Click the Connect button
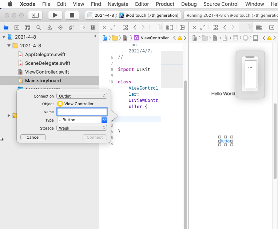Image resolution: width=278 pixels, height=229 pixels. [95, 137]
